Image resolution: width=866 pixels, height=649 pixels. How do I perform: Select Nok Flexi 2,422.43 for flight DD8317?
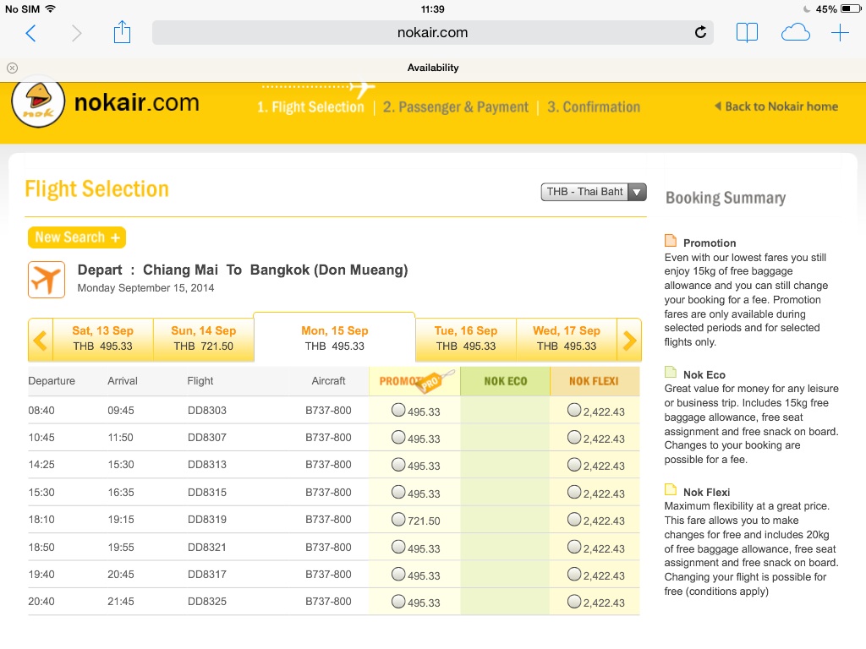pos(574,574)
